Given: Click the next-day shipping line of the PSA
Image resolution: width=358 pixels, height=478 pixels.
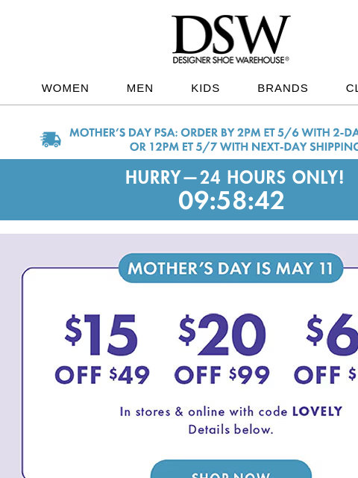Looking at the screenshot, I should (244, 146).
